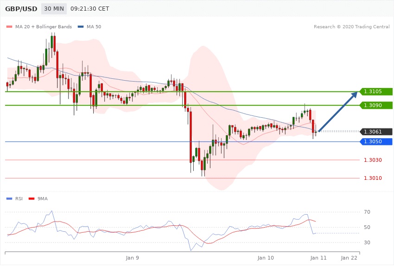This screenshot has height=267, width=394.
Task: Click the blue 1.3050 pivot price tag
Action: 376,141
